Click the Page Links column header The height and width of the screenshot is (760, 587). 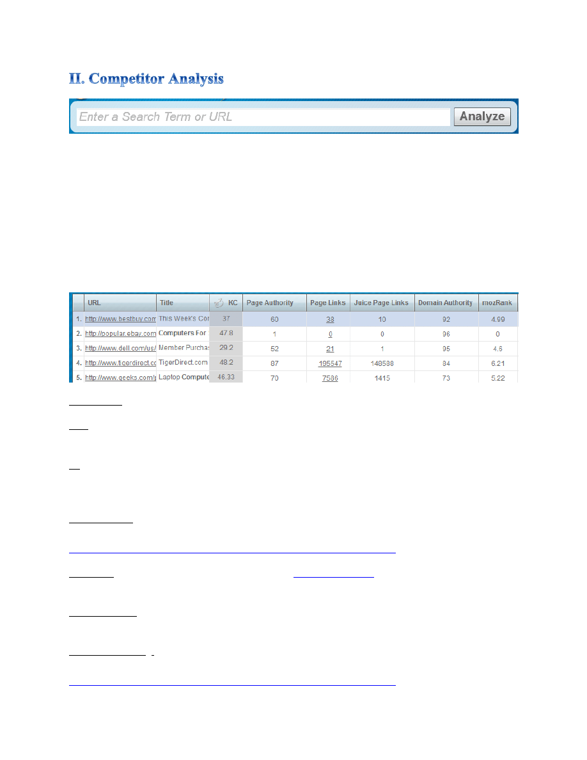pos(328,303)
